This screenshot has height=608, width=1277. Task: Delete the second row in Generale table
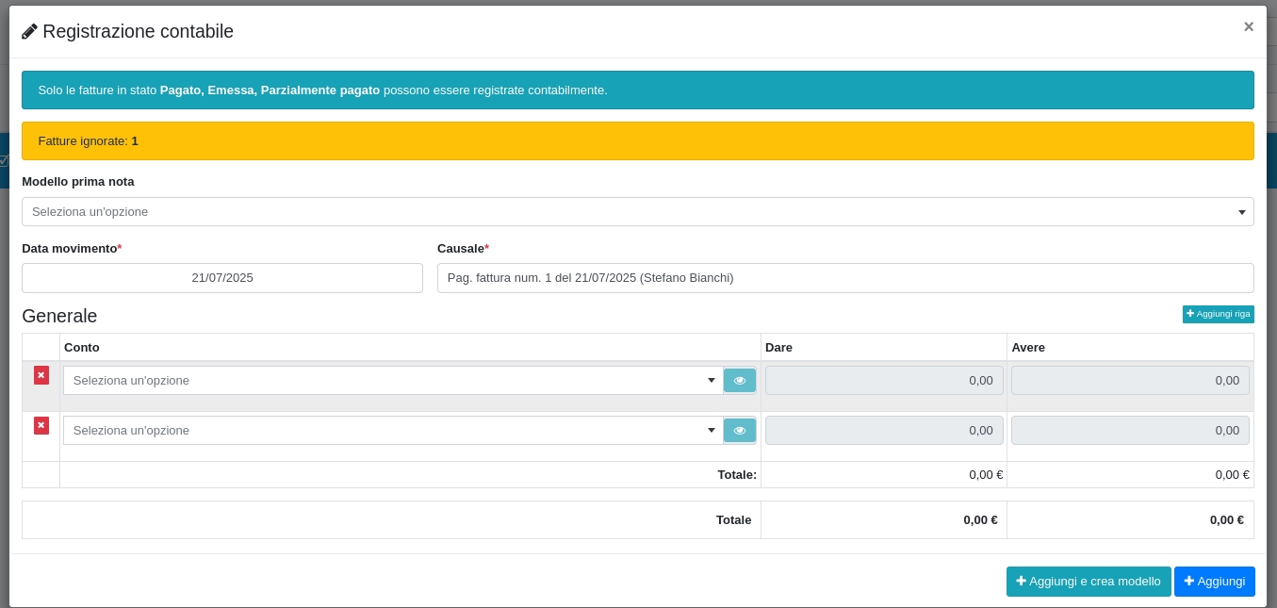(41, 425)
